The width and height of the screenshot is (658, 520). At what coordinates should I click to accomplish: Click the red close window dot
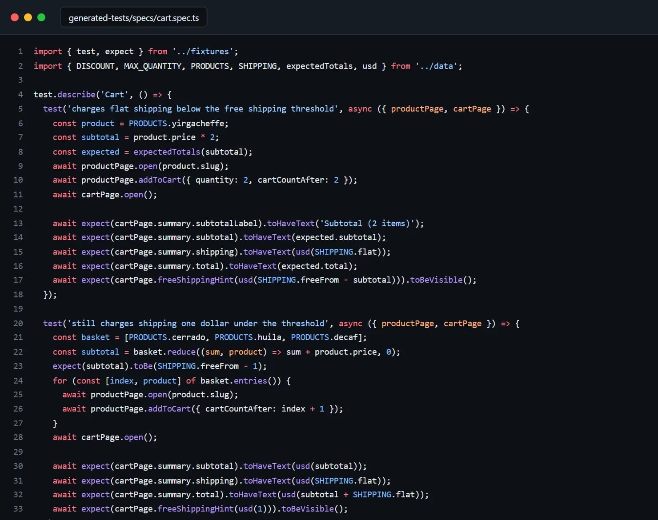click(15, 17)
